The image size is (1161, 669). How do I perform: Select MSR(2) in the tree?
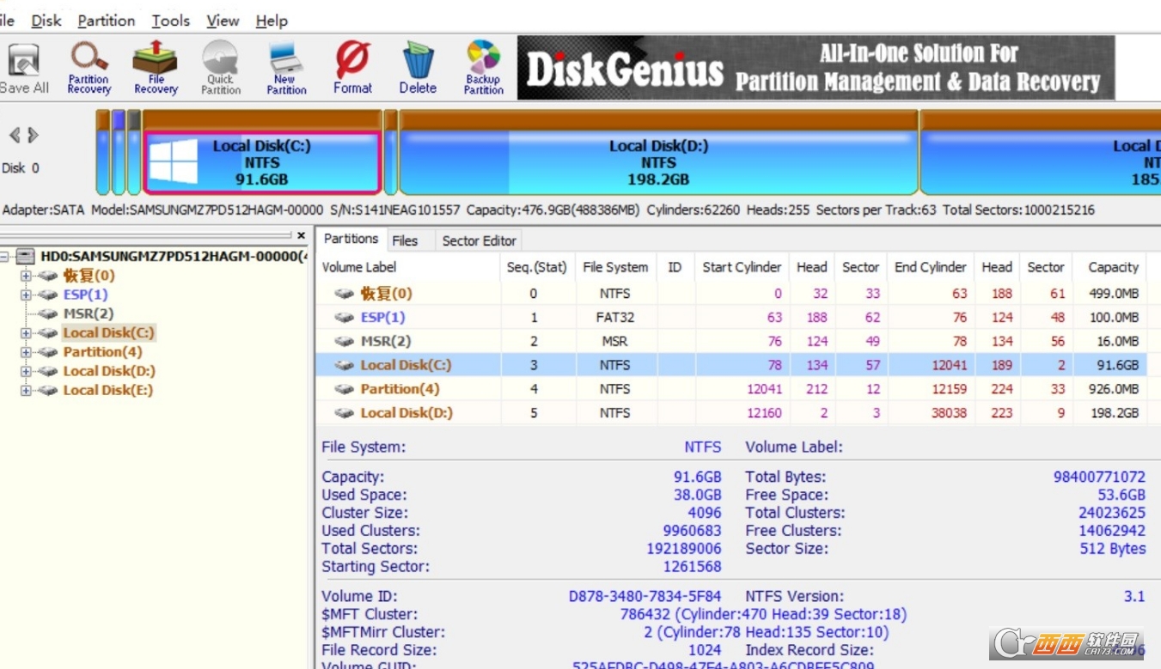click(89, 313)
